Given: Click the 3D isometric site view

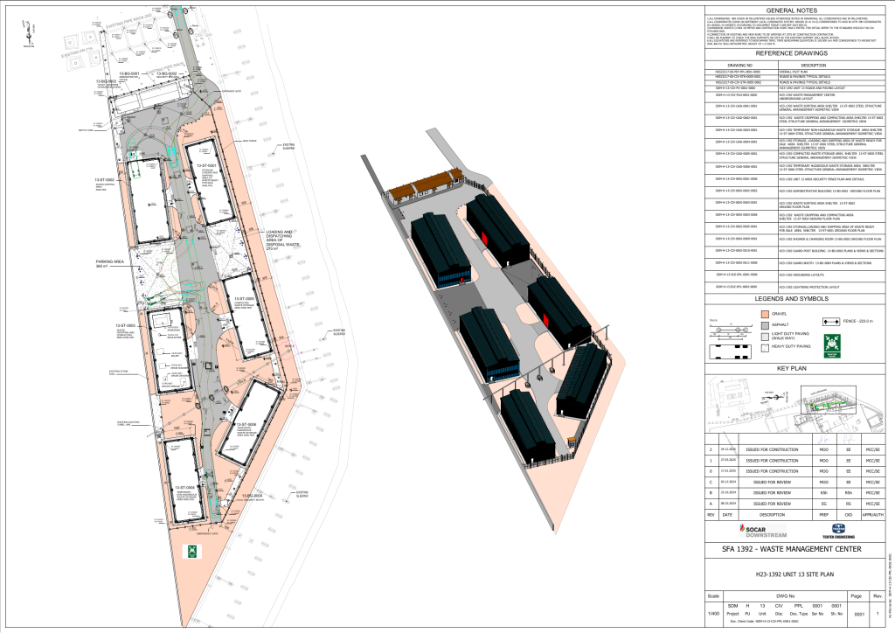Looking at the screenshot, I should coord(492,331).
